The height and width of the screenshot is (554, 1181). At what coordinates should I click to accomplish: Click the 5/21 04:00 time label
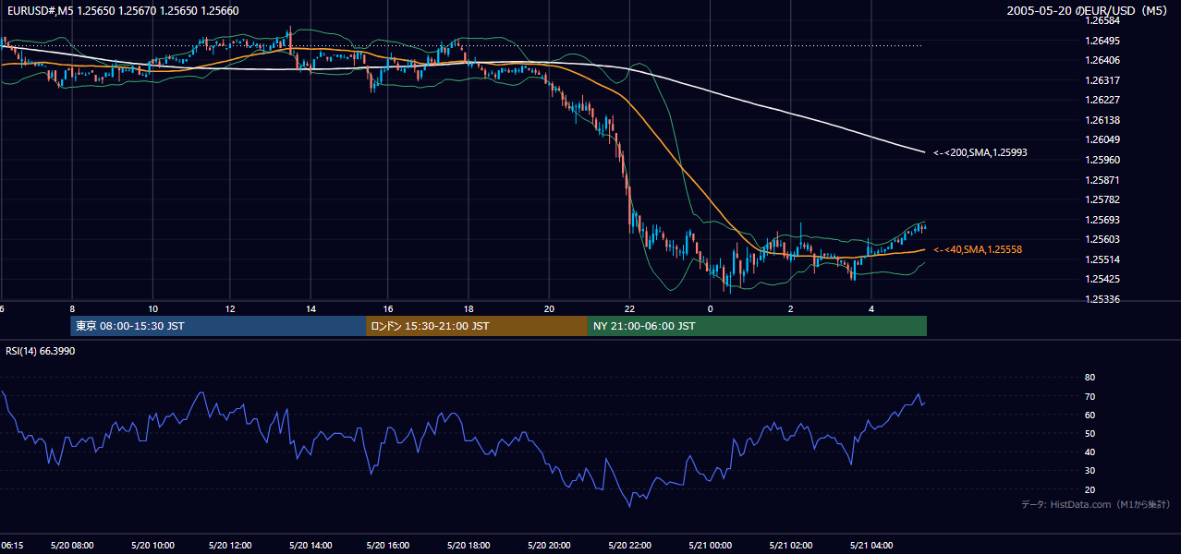[x=871, y=546]
